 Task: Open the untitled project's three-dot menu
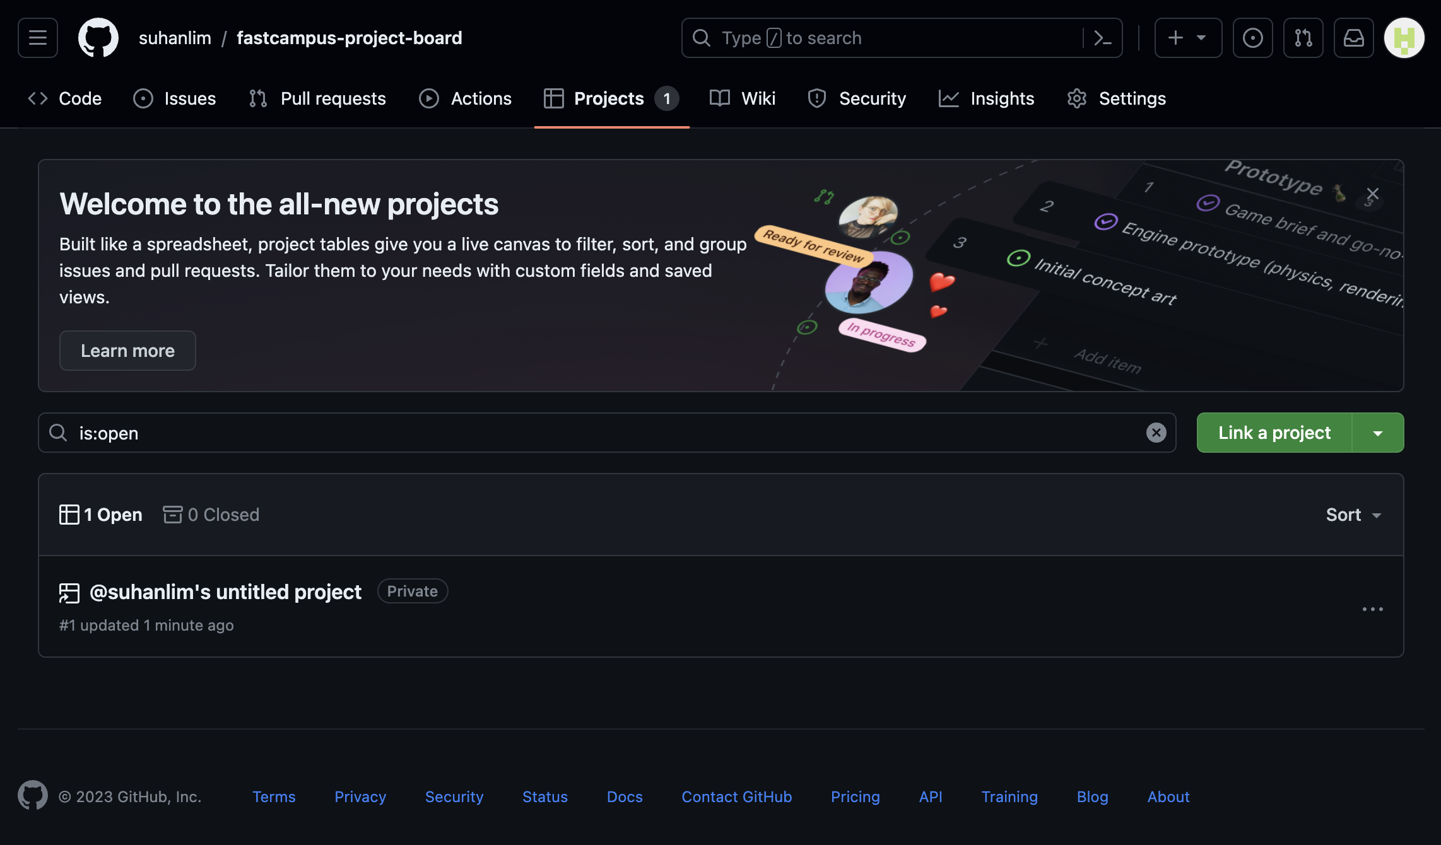click(1372, 609)
